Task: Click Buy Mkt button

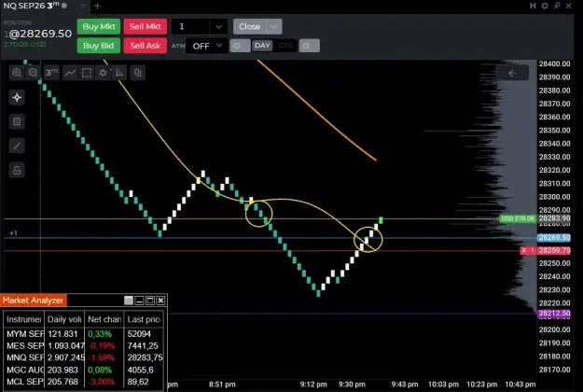Action: point(99,26)
